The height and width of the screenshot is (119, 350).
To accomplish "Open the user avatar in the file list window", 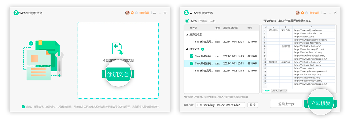I will click(x=298, y=13).
